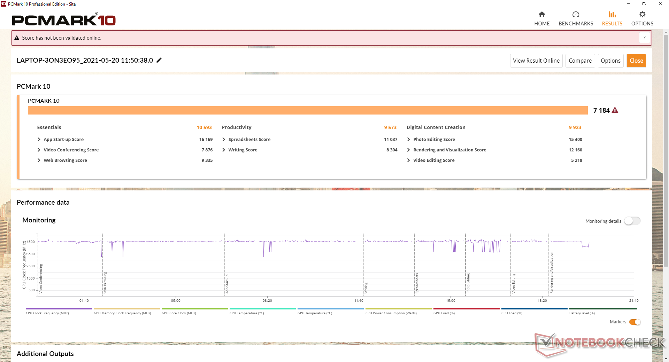This screenshot has width=669, height=362.
Task: Click the vertical scrollbar thumb
Action: pos(666,151)
